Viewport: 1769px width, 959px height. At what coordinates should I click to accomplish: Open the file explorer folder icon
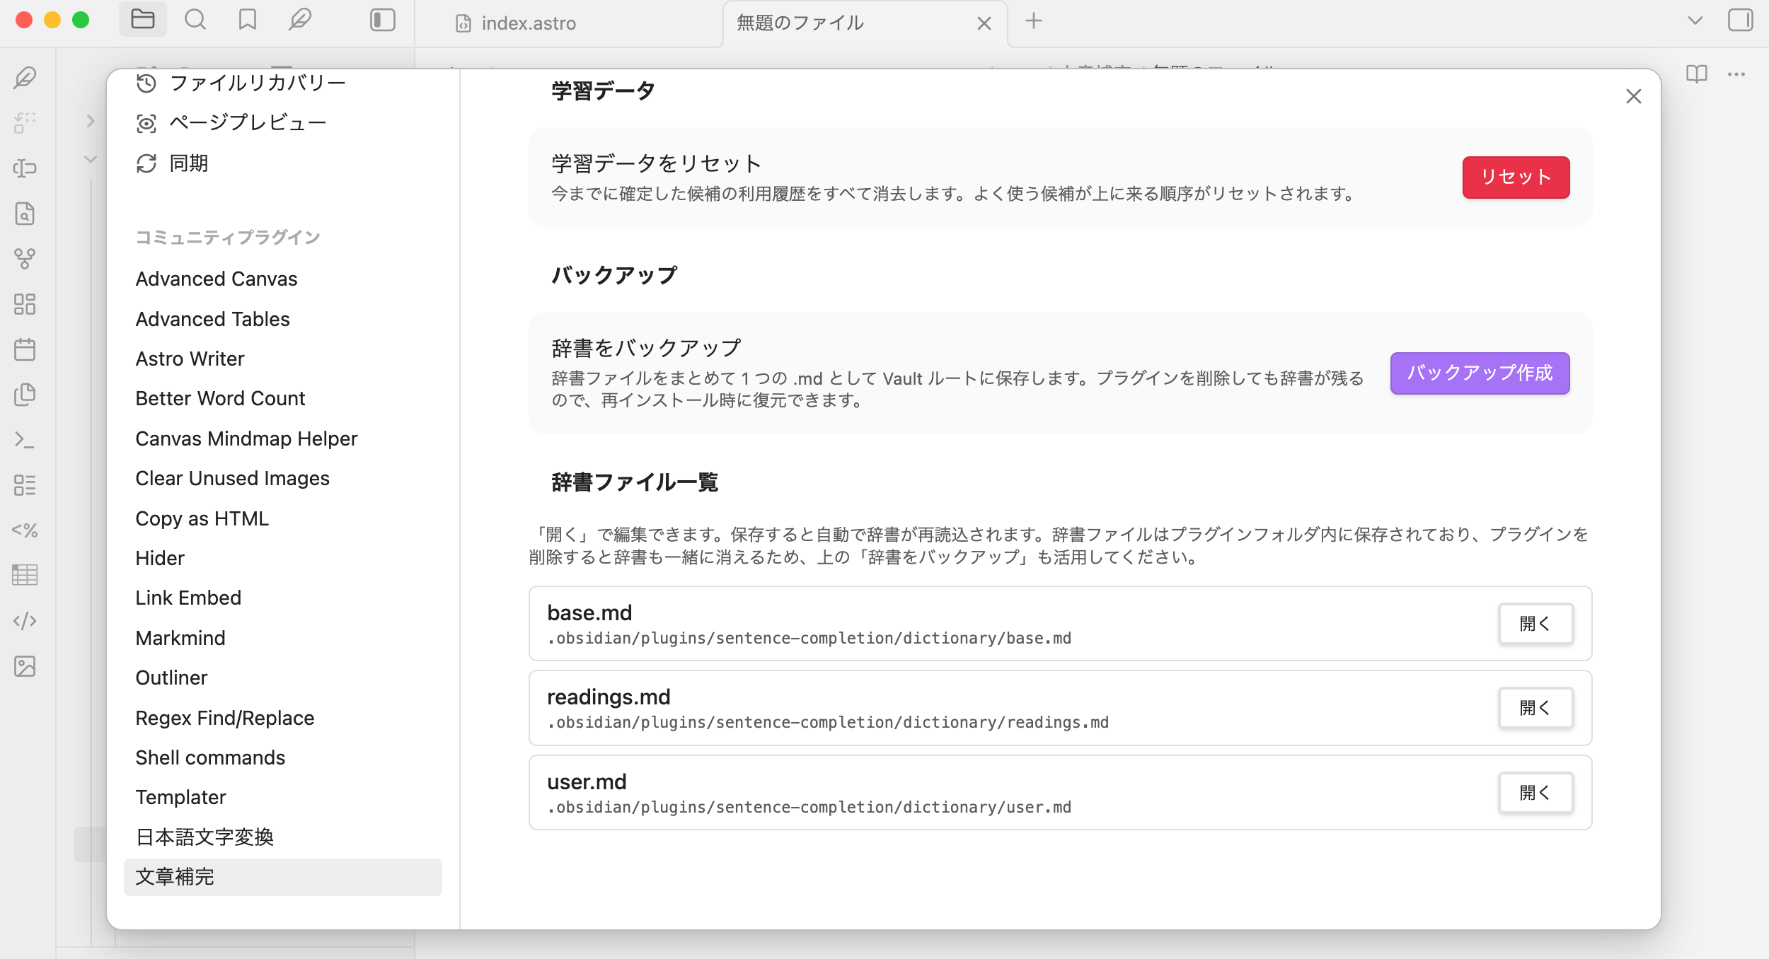coord(143,20)
